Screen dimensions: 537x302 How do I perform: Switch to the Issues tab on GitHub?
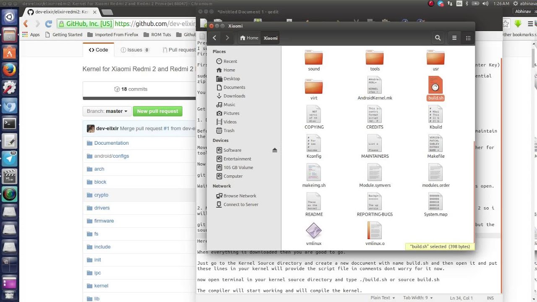pyautogui.click(x=135, y=49)
